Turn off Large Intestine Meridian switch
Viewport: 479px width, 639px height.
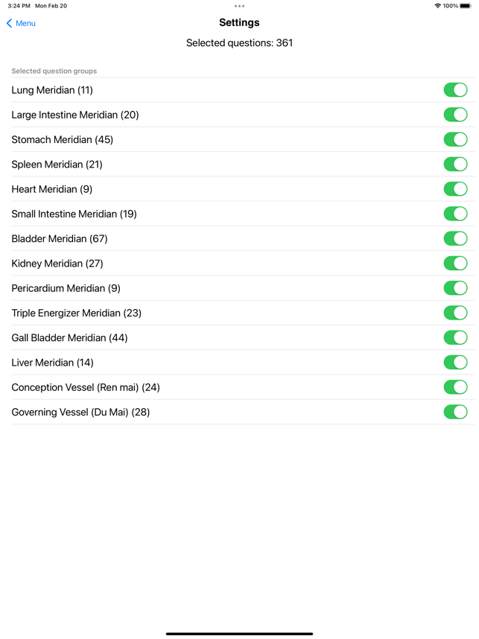pyautogui.click(x=455, y=115)
